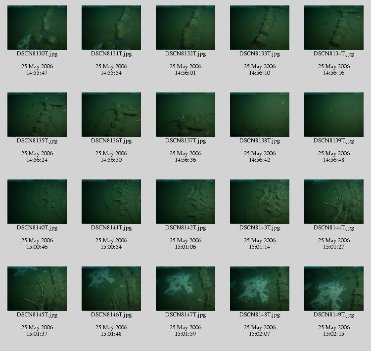This screenshot has width=371, height=351.
Task: Open the DSCN8144T.jpg thumbnail
Action: [334, 202]
